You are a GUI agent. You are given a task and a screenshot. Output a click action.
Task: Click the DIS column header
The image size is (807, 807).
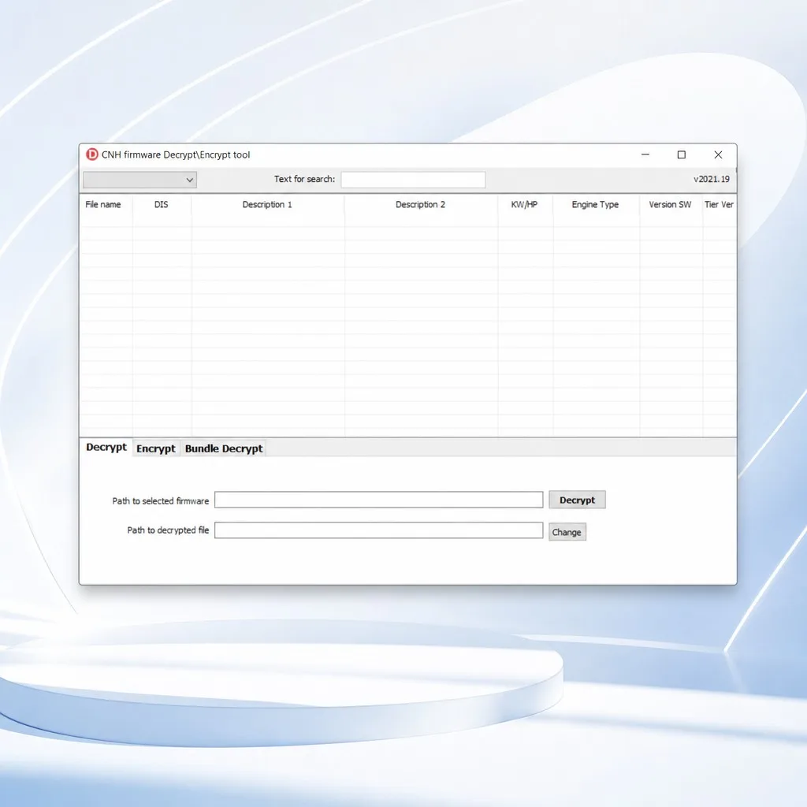(162, 205)
